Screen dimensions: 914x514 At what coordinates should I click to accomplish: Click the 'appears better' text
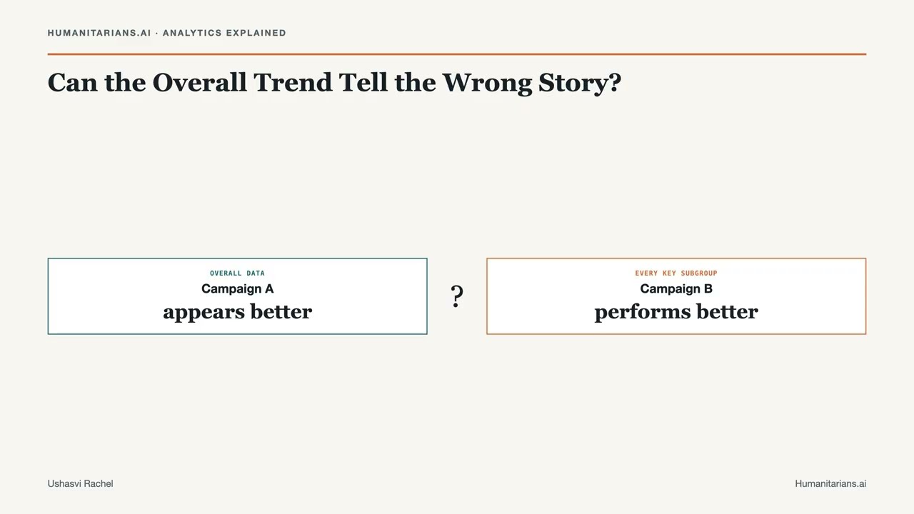coord(237,312)
